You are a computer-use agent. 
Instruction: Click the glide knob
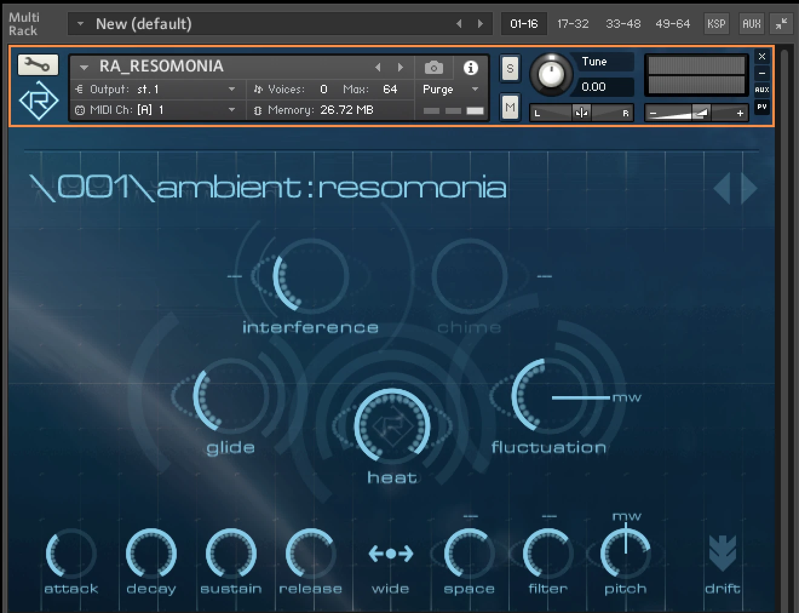(x=231, y=396)
